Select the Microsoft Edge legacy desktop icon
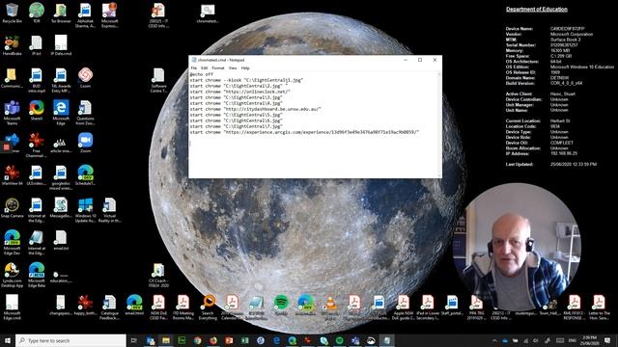The height and width of the screenshot is (347, 618). (x=61, y=113)
